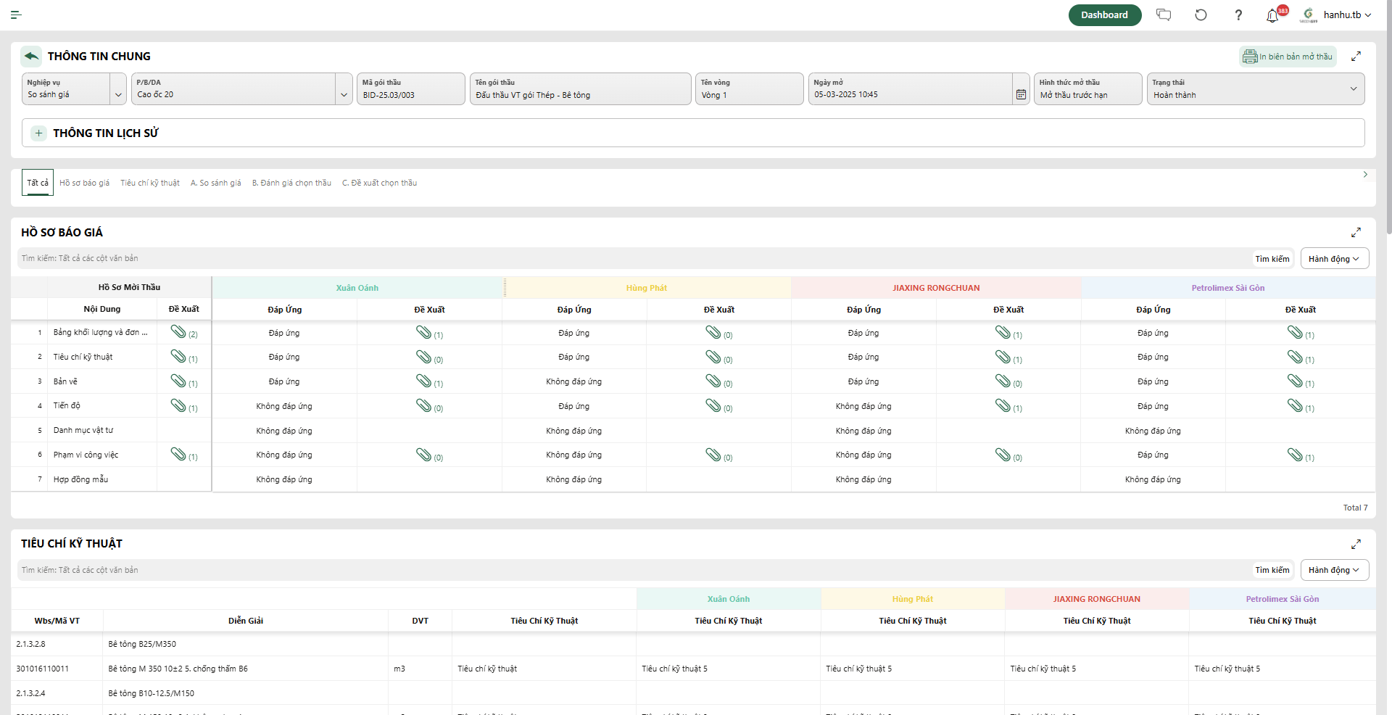Open Hồ Sơ Mời Thầu attachment for Tiến độ
The height and width of the screenshot is (715, 1392).
coord(178,405)
